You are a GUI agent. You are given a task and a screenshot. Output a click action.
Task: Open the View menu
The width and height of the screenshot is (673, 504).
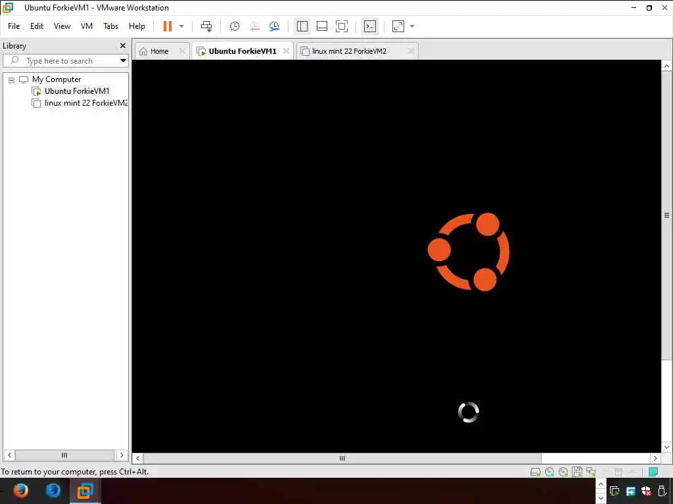pyautogui.click(x=62, y=26)
